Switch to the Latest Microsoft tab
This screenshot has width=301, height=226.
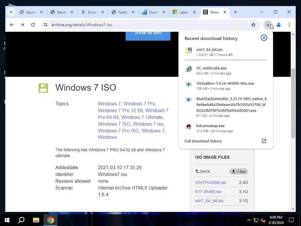coord(184,12)
